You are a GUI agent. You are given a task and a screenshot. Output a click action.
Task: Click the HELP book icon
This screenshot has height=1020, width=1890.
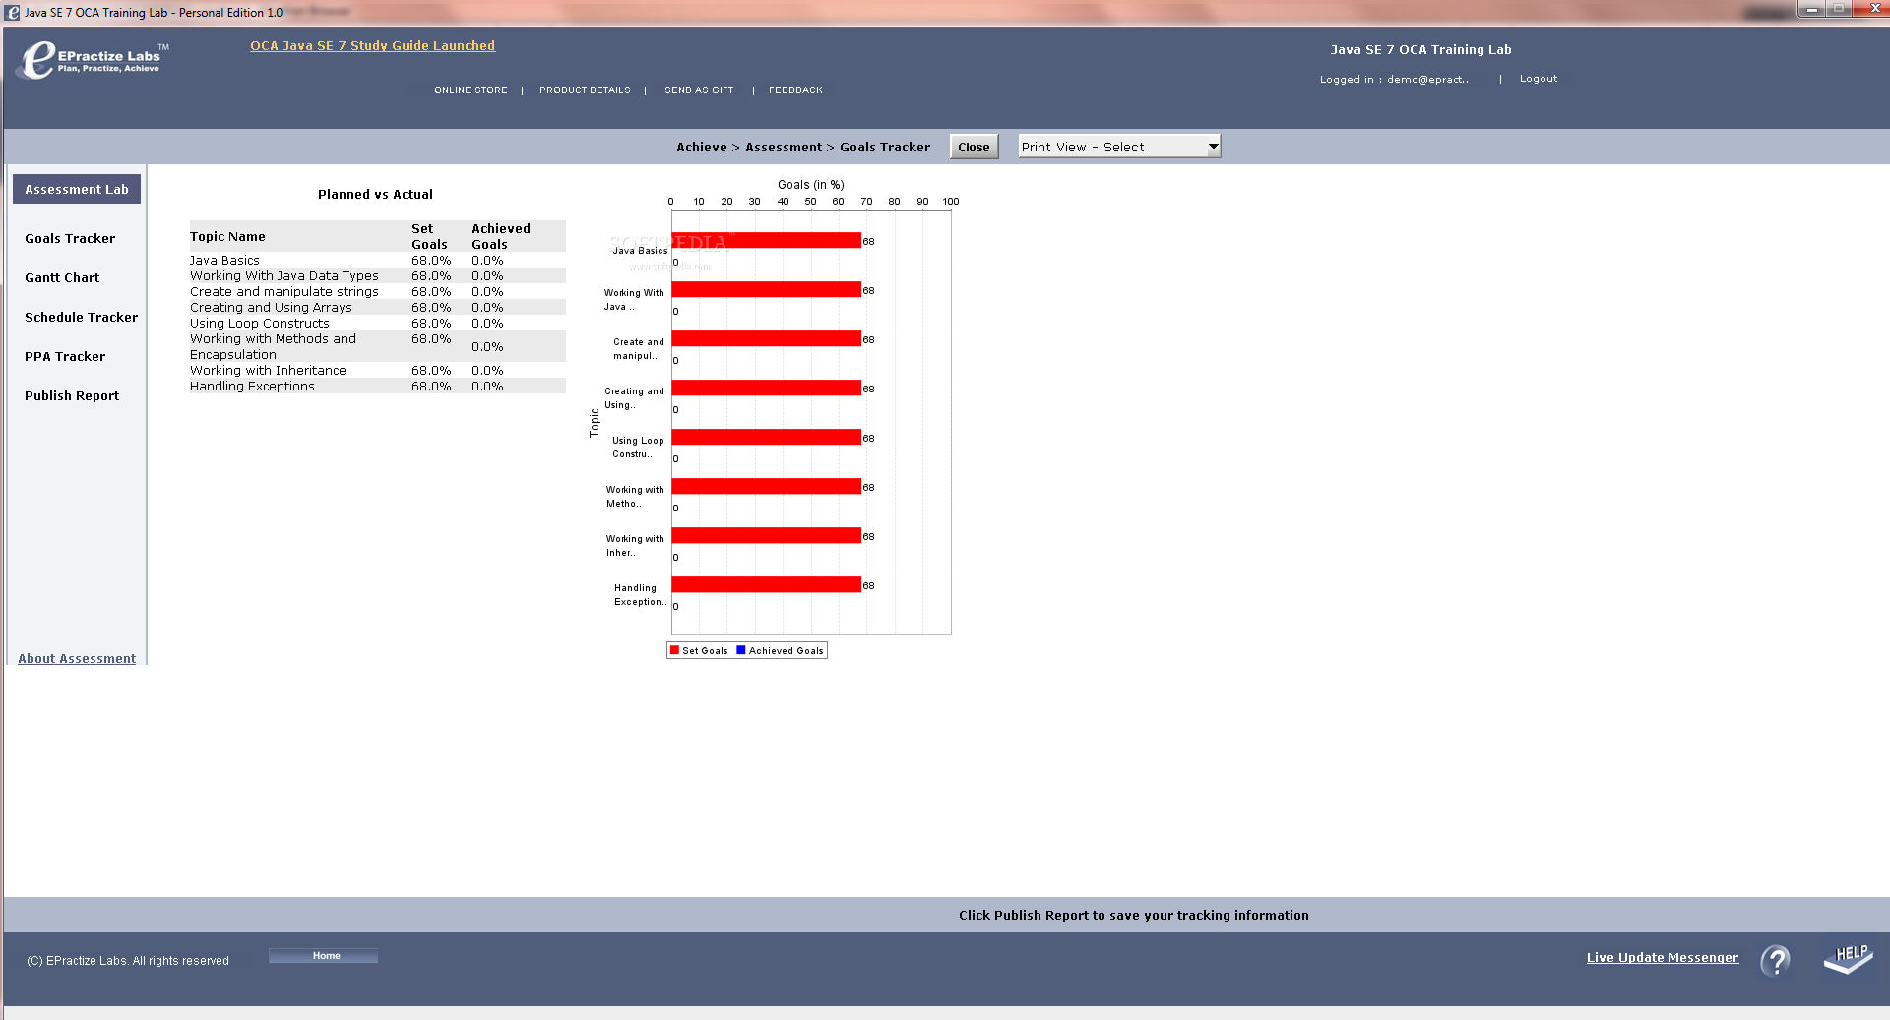coord(1849,959)
